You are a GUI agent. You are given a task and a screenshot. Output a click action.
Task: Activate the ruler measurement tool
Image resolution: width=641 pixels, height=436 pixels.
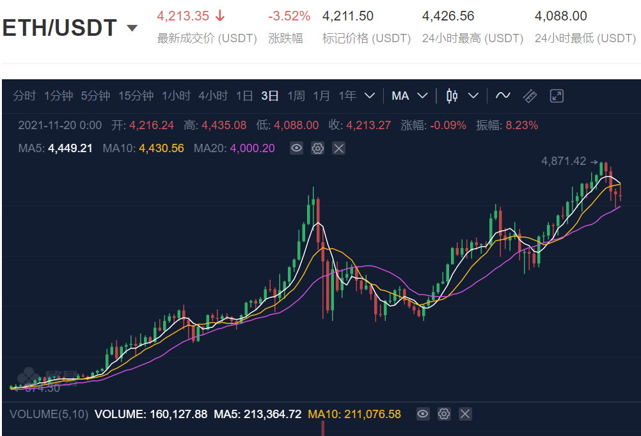pos(530,96)
